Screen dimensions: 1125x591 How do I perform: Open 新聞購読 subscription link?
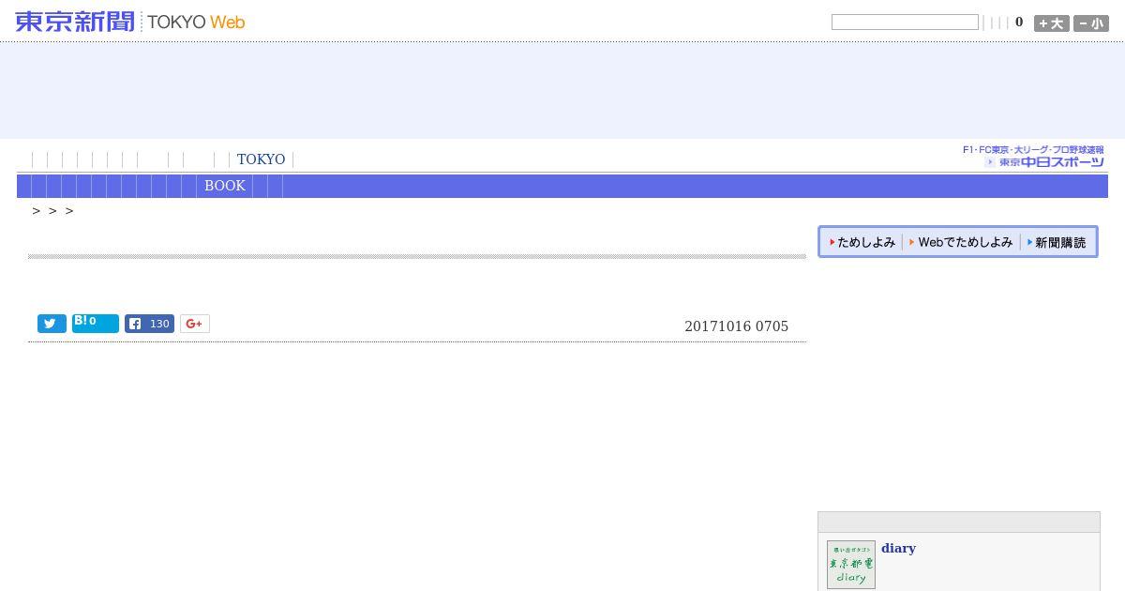pyautogui.click(x=1057, y=242)
